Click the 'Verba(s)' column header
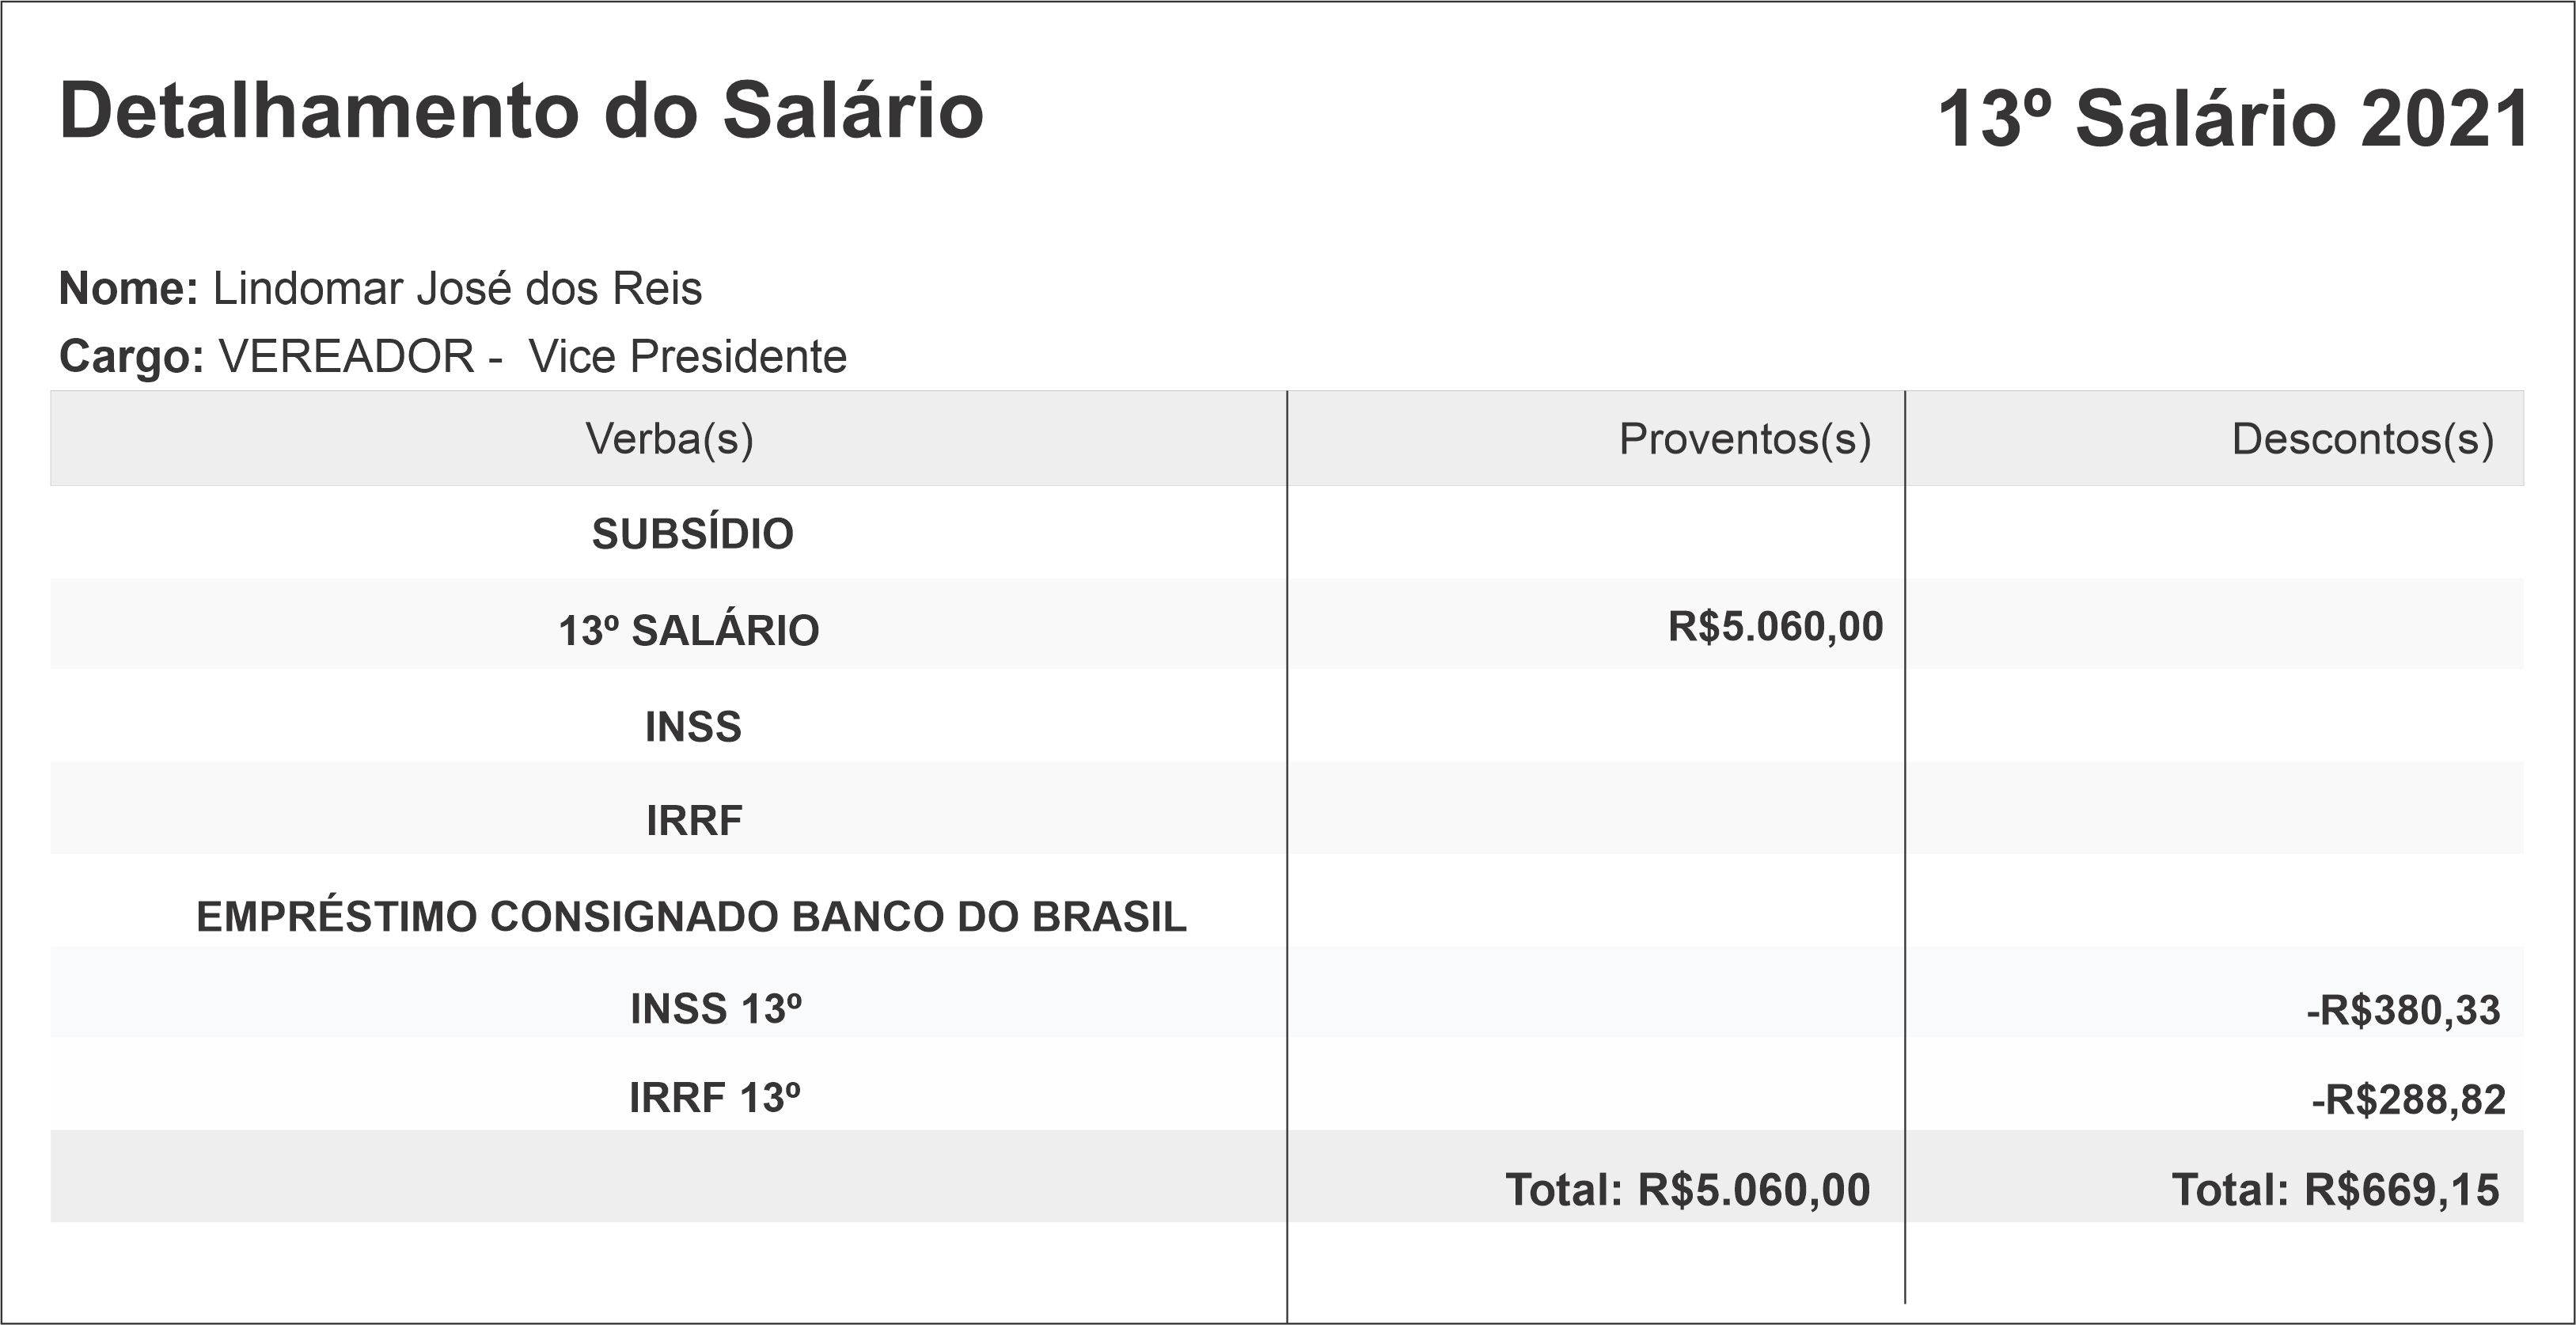2576x1325 pixels. click(x=669, y=439)
